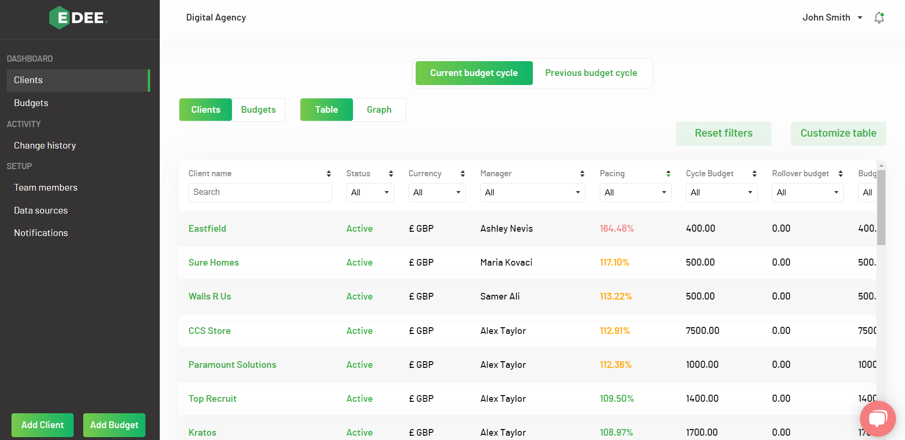Click the EDEE logo
The height and width of the screenshot is (440, 905).
pyautogui.click(x=78, y=17)
